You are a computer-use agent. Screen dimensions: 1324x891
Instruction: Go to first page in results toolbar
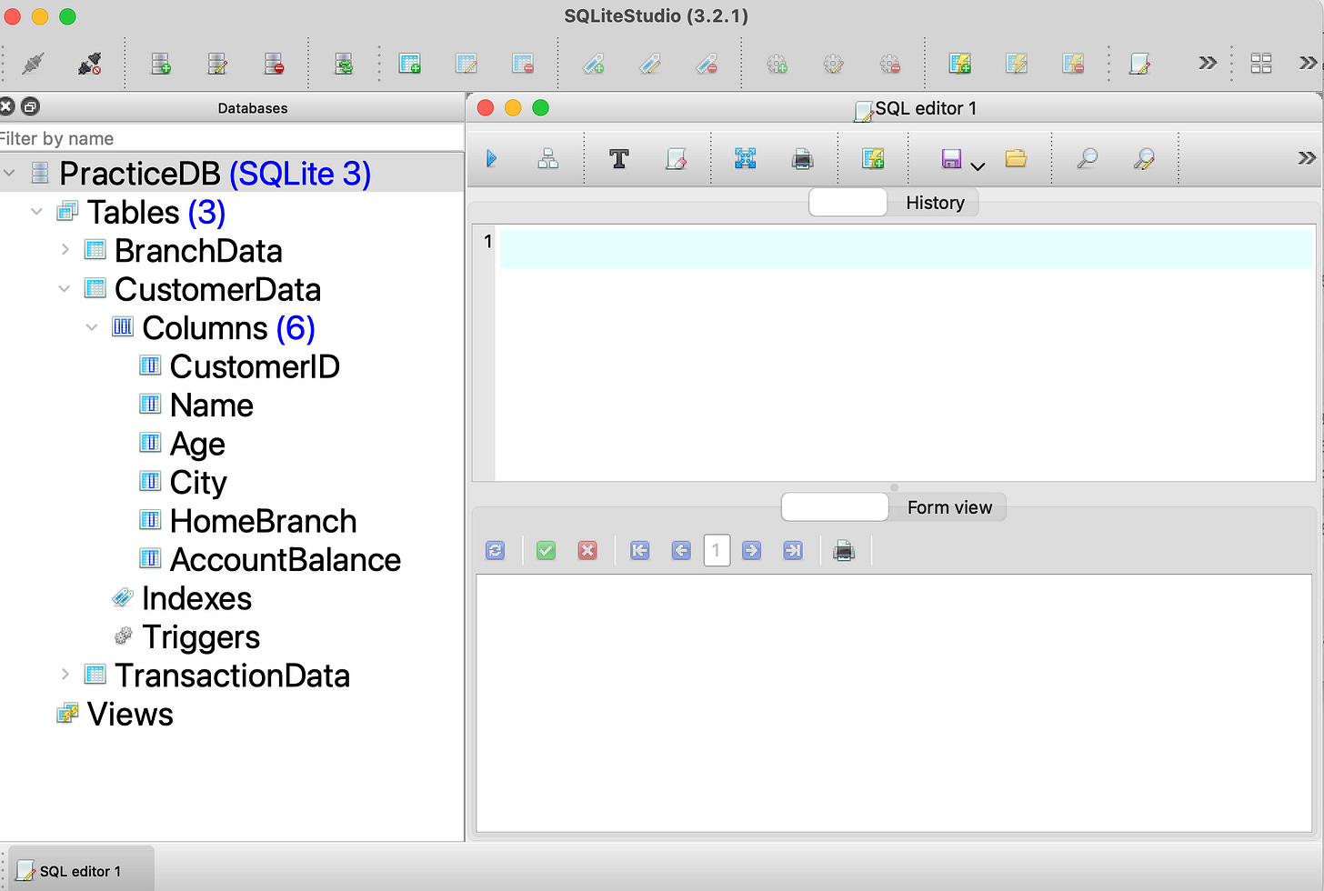pyautogui.click(x=640, y=551)
